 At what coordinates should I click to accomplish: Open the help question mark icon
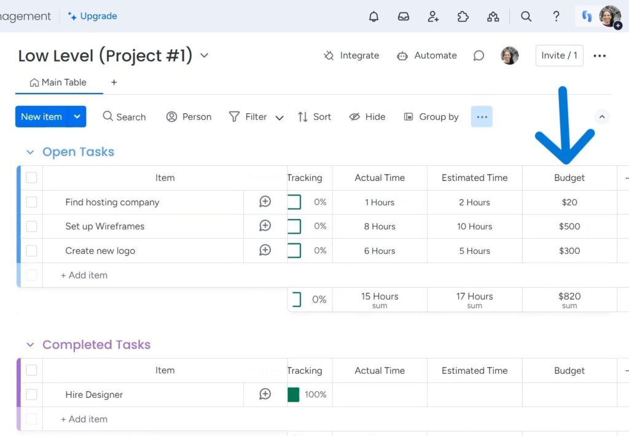coord(556,17)
